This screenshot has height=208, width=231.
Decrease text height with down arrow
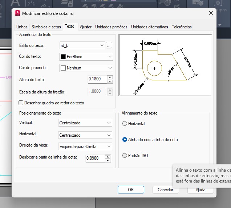click(110, 81)
